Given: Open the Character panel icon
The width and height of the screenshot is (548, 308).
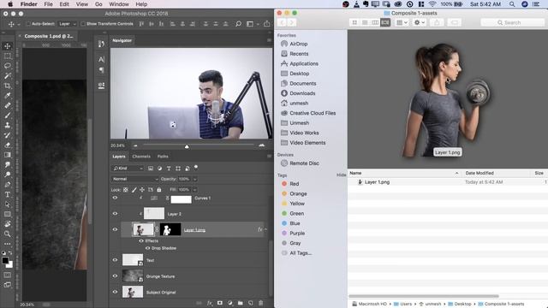Looking at the screenshot, I should (101, 59).
